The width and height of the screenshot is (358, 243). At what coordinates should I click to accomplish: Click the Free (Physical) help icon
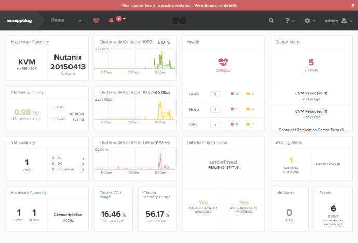click(x=40, y=119)
